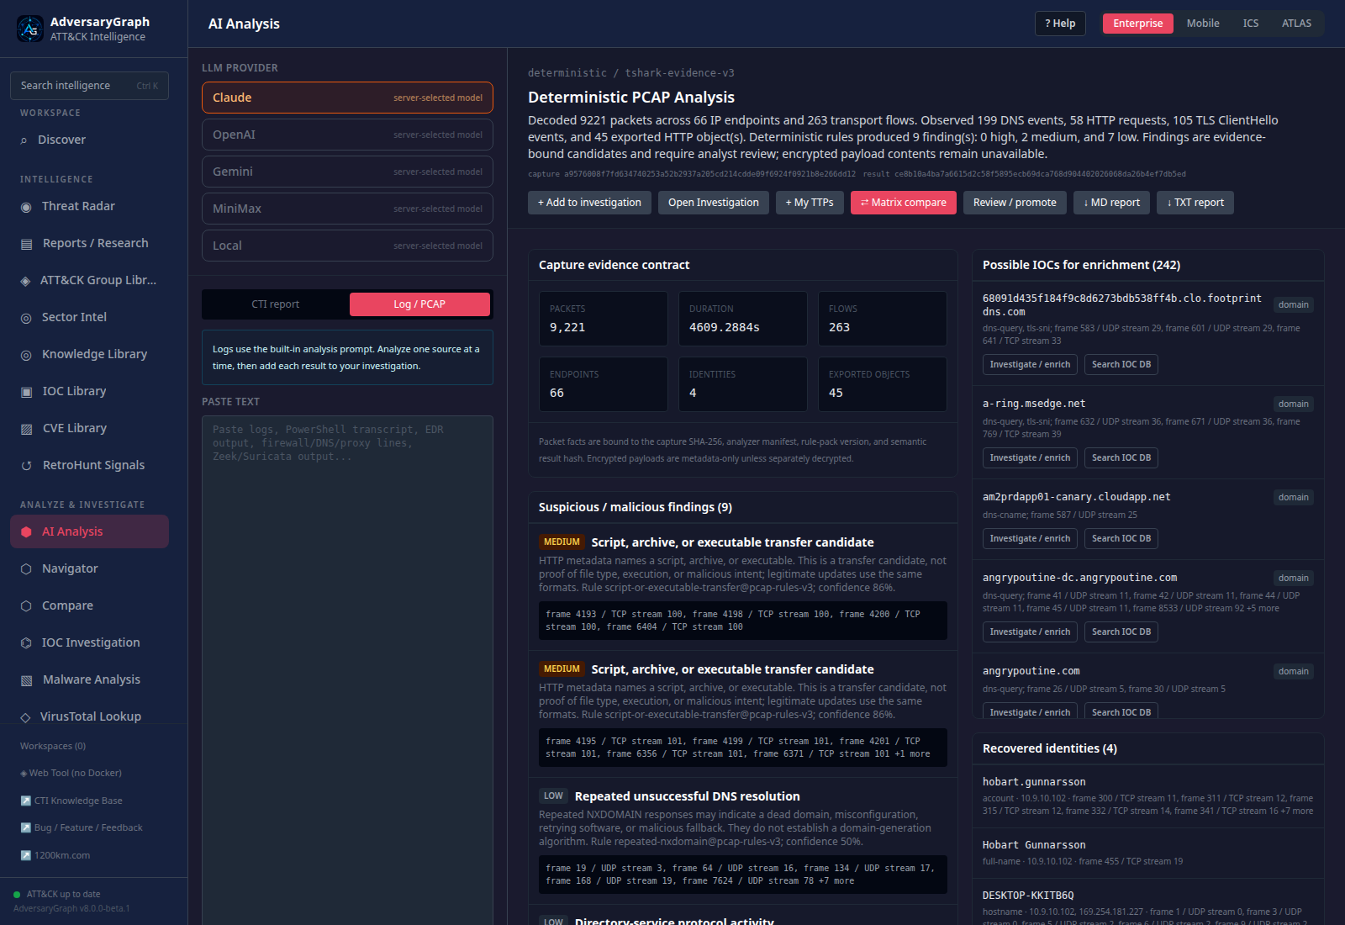Select Gemini as the LLM provider
Image resolution: width=1345 pixels, height=925 pixels.
pyautogui.click(x=347, y=172)
